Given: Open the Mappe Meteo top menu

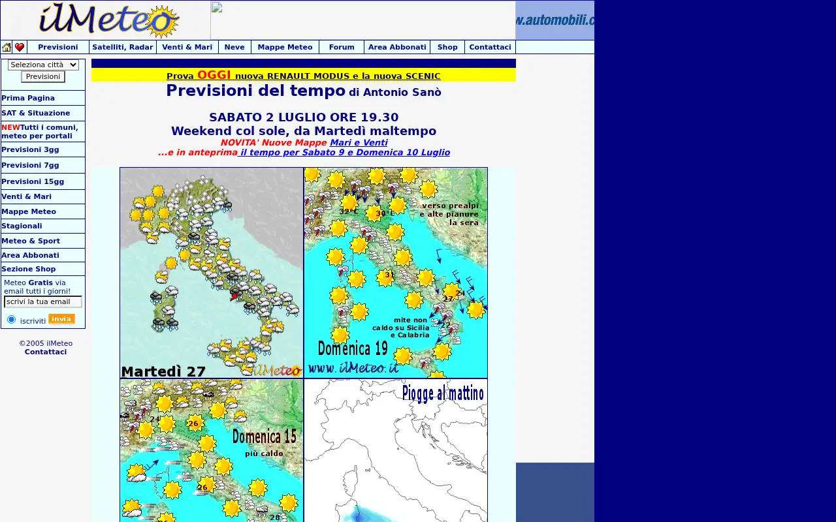Looking at the screenshot, I should click(x=285, y=47).
